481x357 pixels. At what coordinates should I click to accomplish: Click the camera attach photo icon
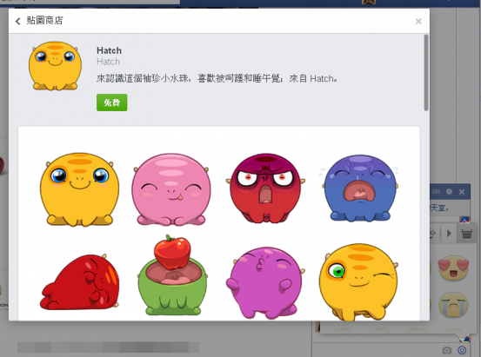(447, 350)
